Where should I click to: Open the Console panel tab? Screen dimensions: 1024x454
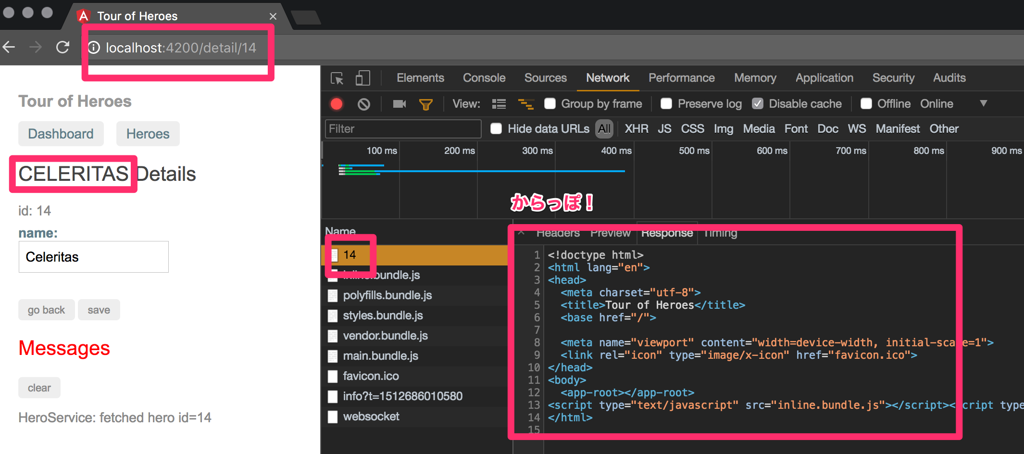tap(484, 78)
